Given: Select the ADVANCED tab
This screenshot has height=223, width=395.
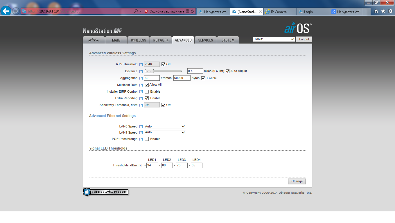Looking at the screenshot, I should point(183,40).
